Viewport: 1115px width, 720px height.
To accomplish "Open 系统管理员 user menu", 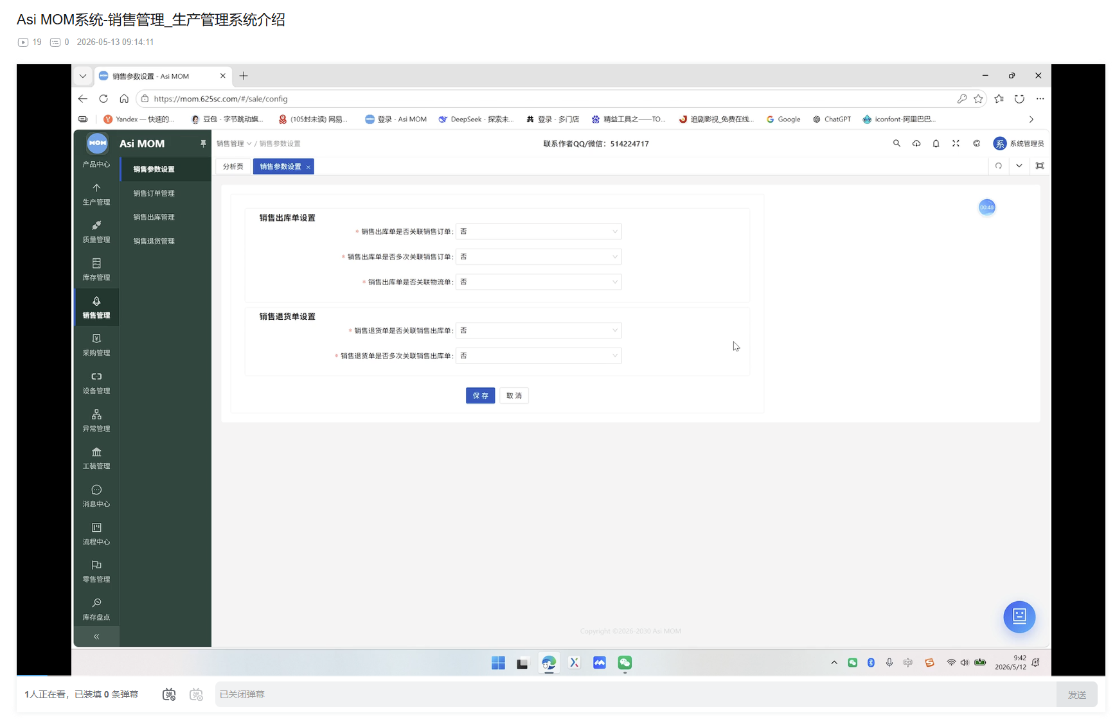I will point(1019,143).
